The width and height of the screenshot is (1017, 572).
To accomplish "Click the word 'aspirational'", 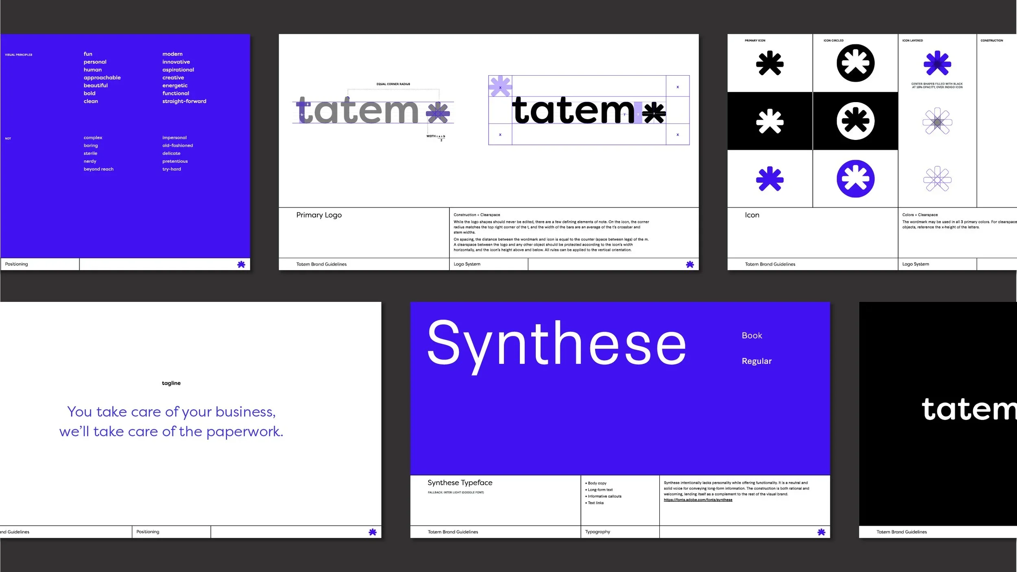I will tap(178, 70).
